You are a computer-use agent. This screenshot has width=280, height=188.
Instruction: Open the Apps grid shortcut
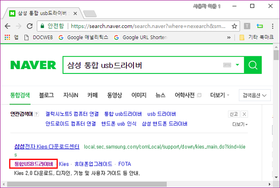7,37
